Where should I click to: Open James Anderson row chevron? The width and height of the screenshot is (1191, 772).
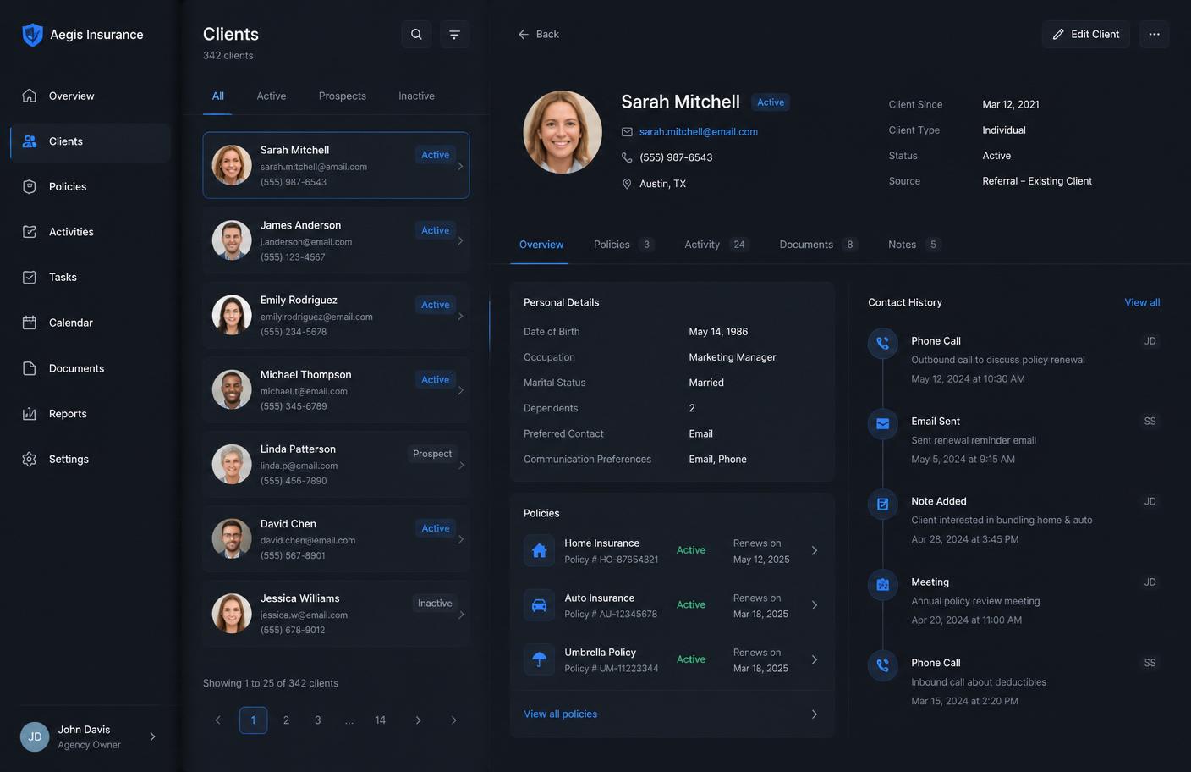pos(460,241)
